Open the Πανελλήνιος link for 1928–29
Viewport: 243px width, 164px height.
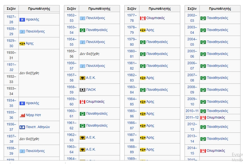click(35, 31)
